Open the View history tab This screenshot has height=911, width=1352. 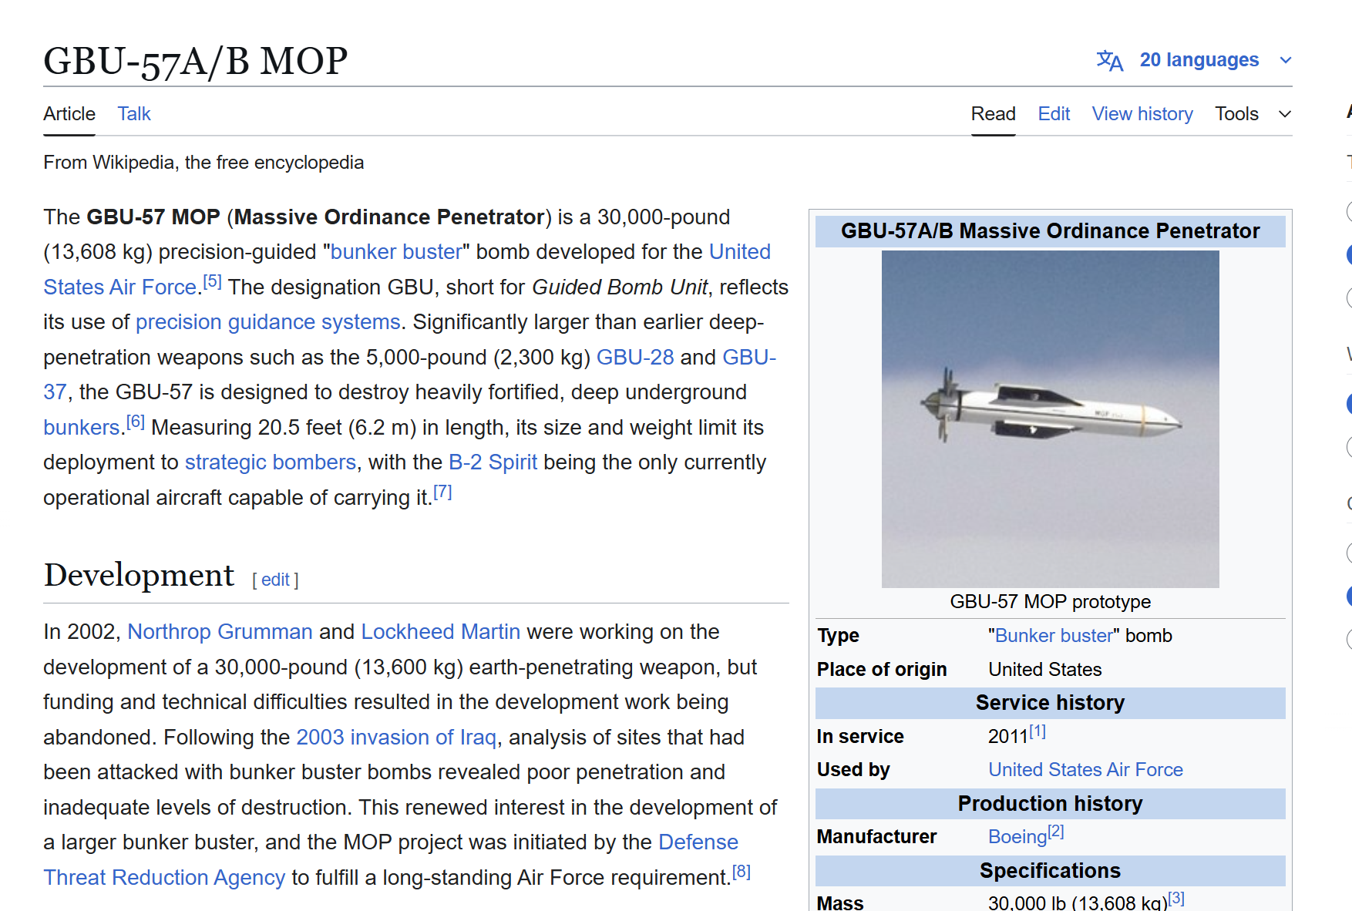[x=1142, y=114]
